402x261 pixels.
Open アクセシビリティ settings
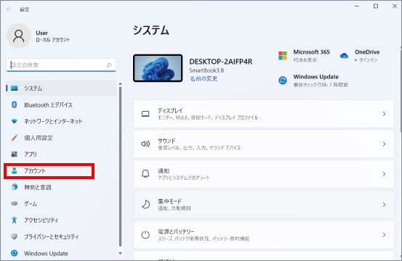[x=61, y=220]
